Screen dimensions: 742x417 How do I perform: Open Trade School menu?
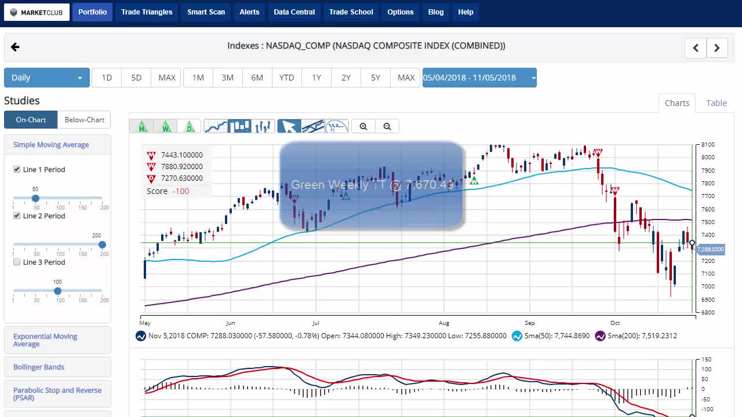(351, 12)
